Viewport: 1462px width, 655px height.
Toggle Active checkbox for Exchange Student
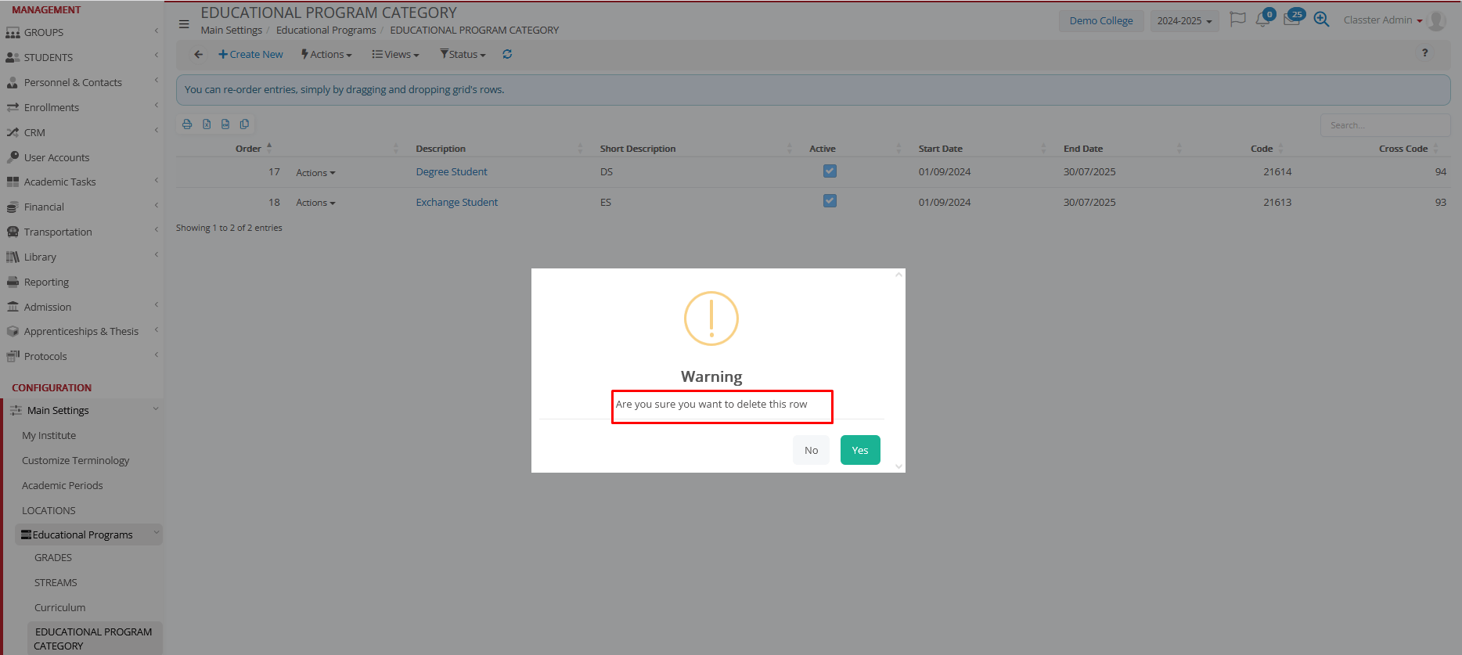coord(830,201)
